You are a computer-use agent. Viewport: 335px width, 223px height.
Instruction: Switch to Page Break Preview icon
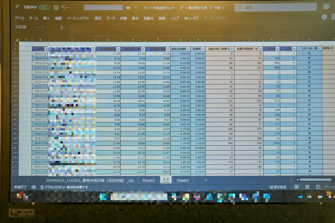coord(318,187)
